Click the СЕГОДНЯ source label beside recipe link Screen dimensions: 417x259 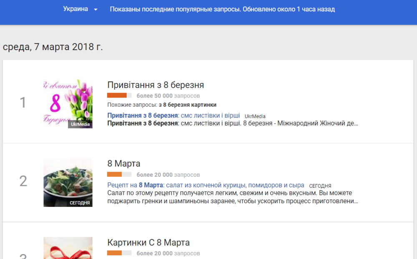320,186
